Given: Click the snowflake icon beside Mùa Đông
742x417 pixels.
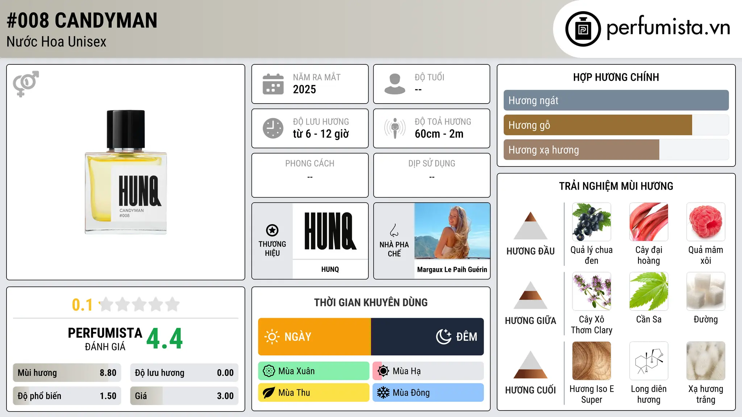Looking at the screenshot, I should click(383, 393).
